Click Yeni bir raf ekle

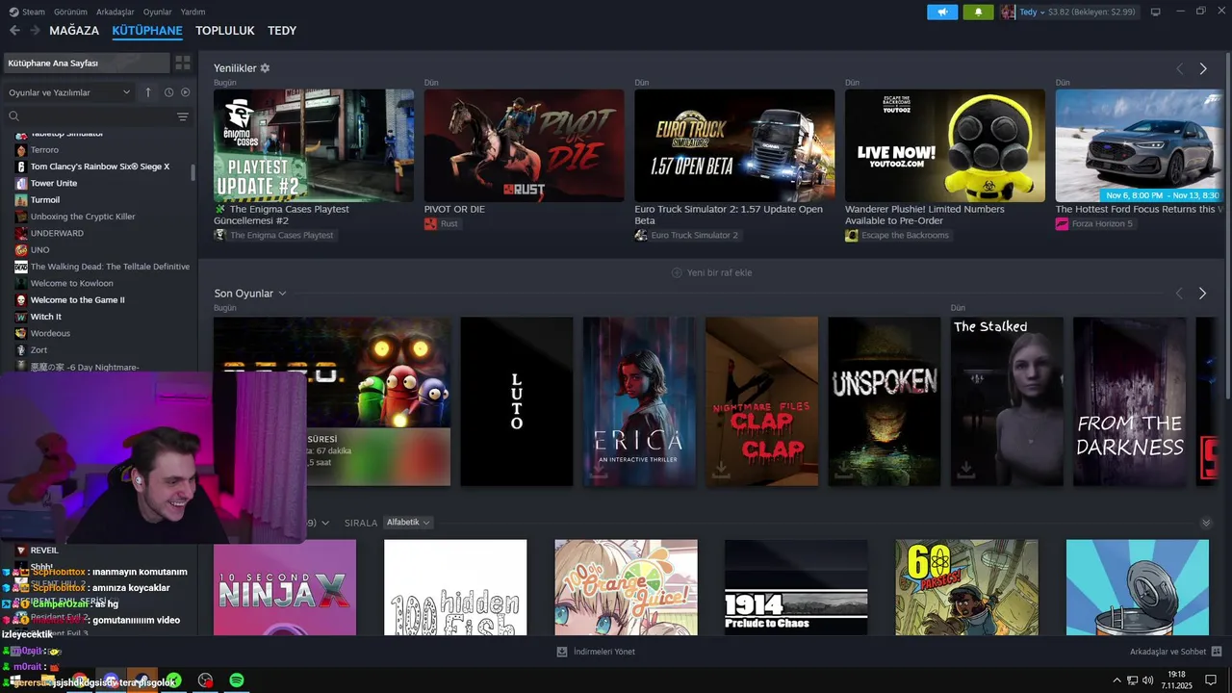(711, 272)
